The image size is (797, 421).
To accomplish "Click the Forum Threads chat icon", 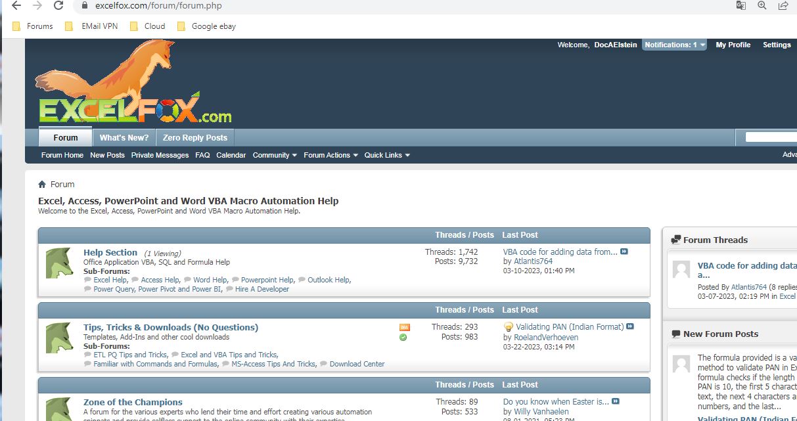I will pos(675,240).
